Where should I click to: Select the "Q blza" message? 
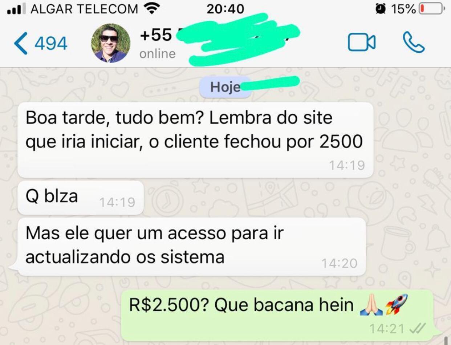pos(81,198)
